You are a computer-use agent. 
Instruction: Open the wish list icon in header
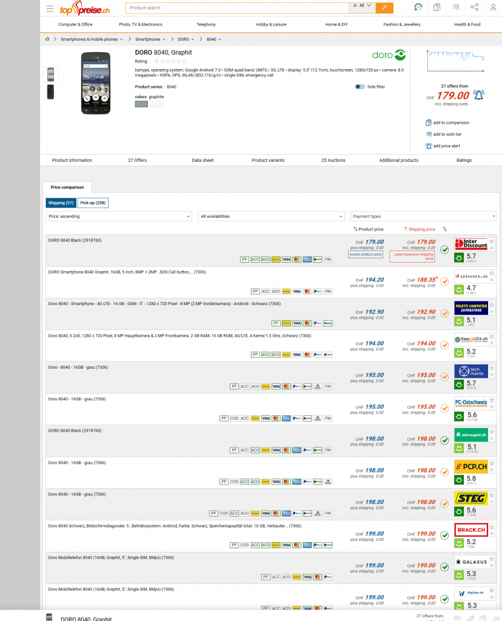[x=456, y=7]
